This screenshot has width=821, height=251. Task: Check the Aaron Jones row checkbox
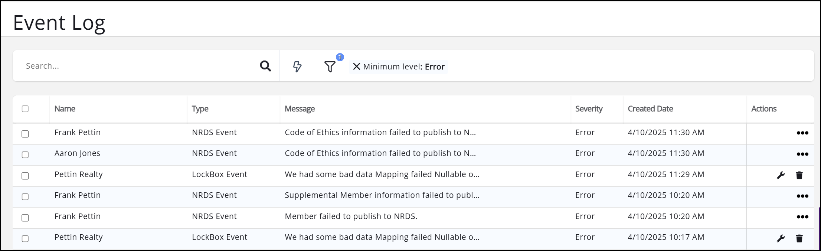tap(25, 155)
